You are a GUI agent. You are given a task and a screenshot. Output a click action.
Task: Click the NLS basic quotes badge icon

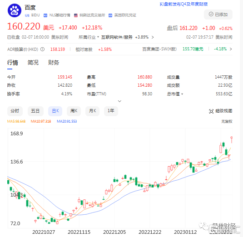coord(45,15)
